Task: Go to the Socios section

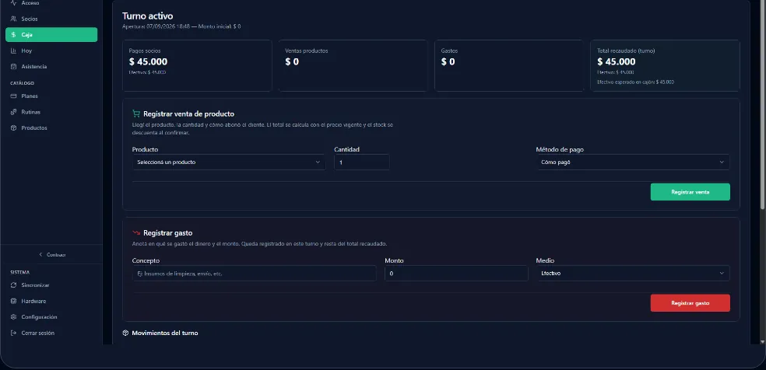Action: coord(51,19)
